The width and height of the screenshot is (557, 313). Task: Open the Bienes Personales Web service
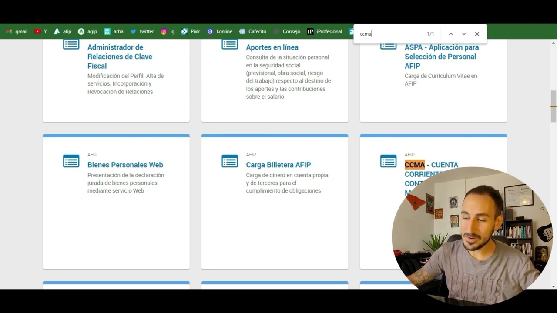point(125,165)
